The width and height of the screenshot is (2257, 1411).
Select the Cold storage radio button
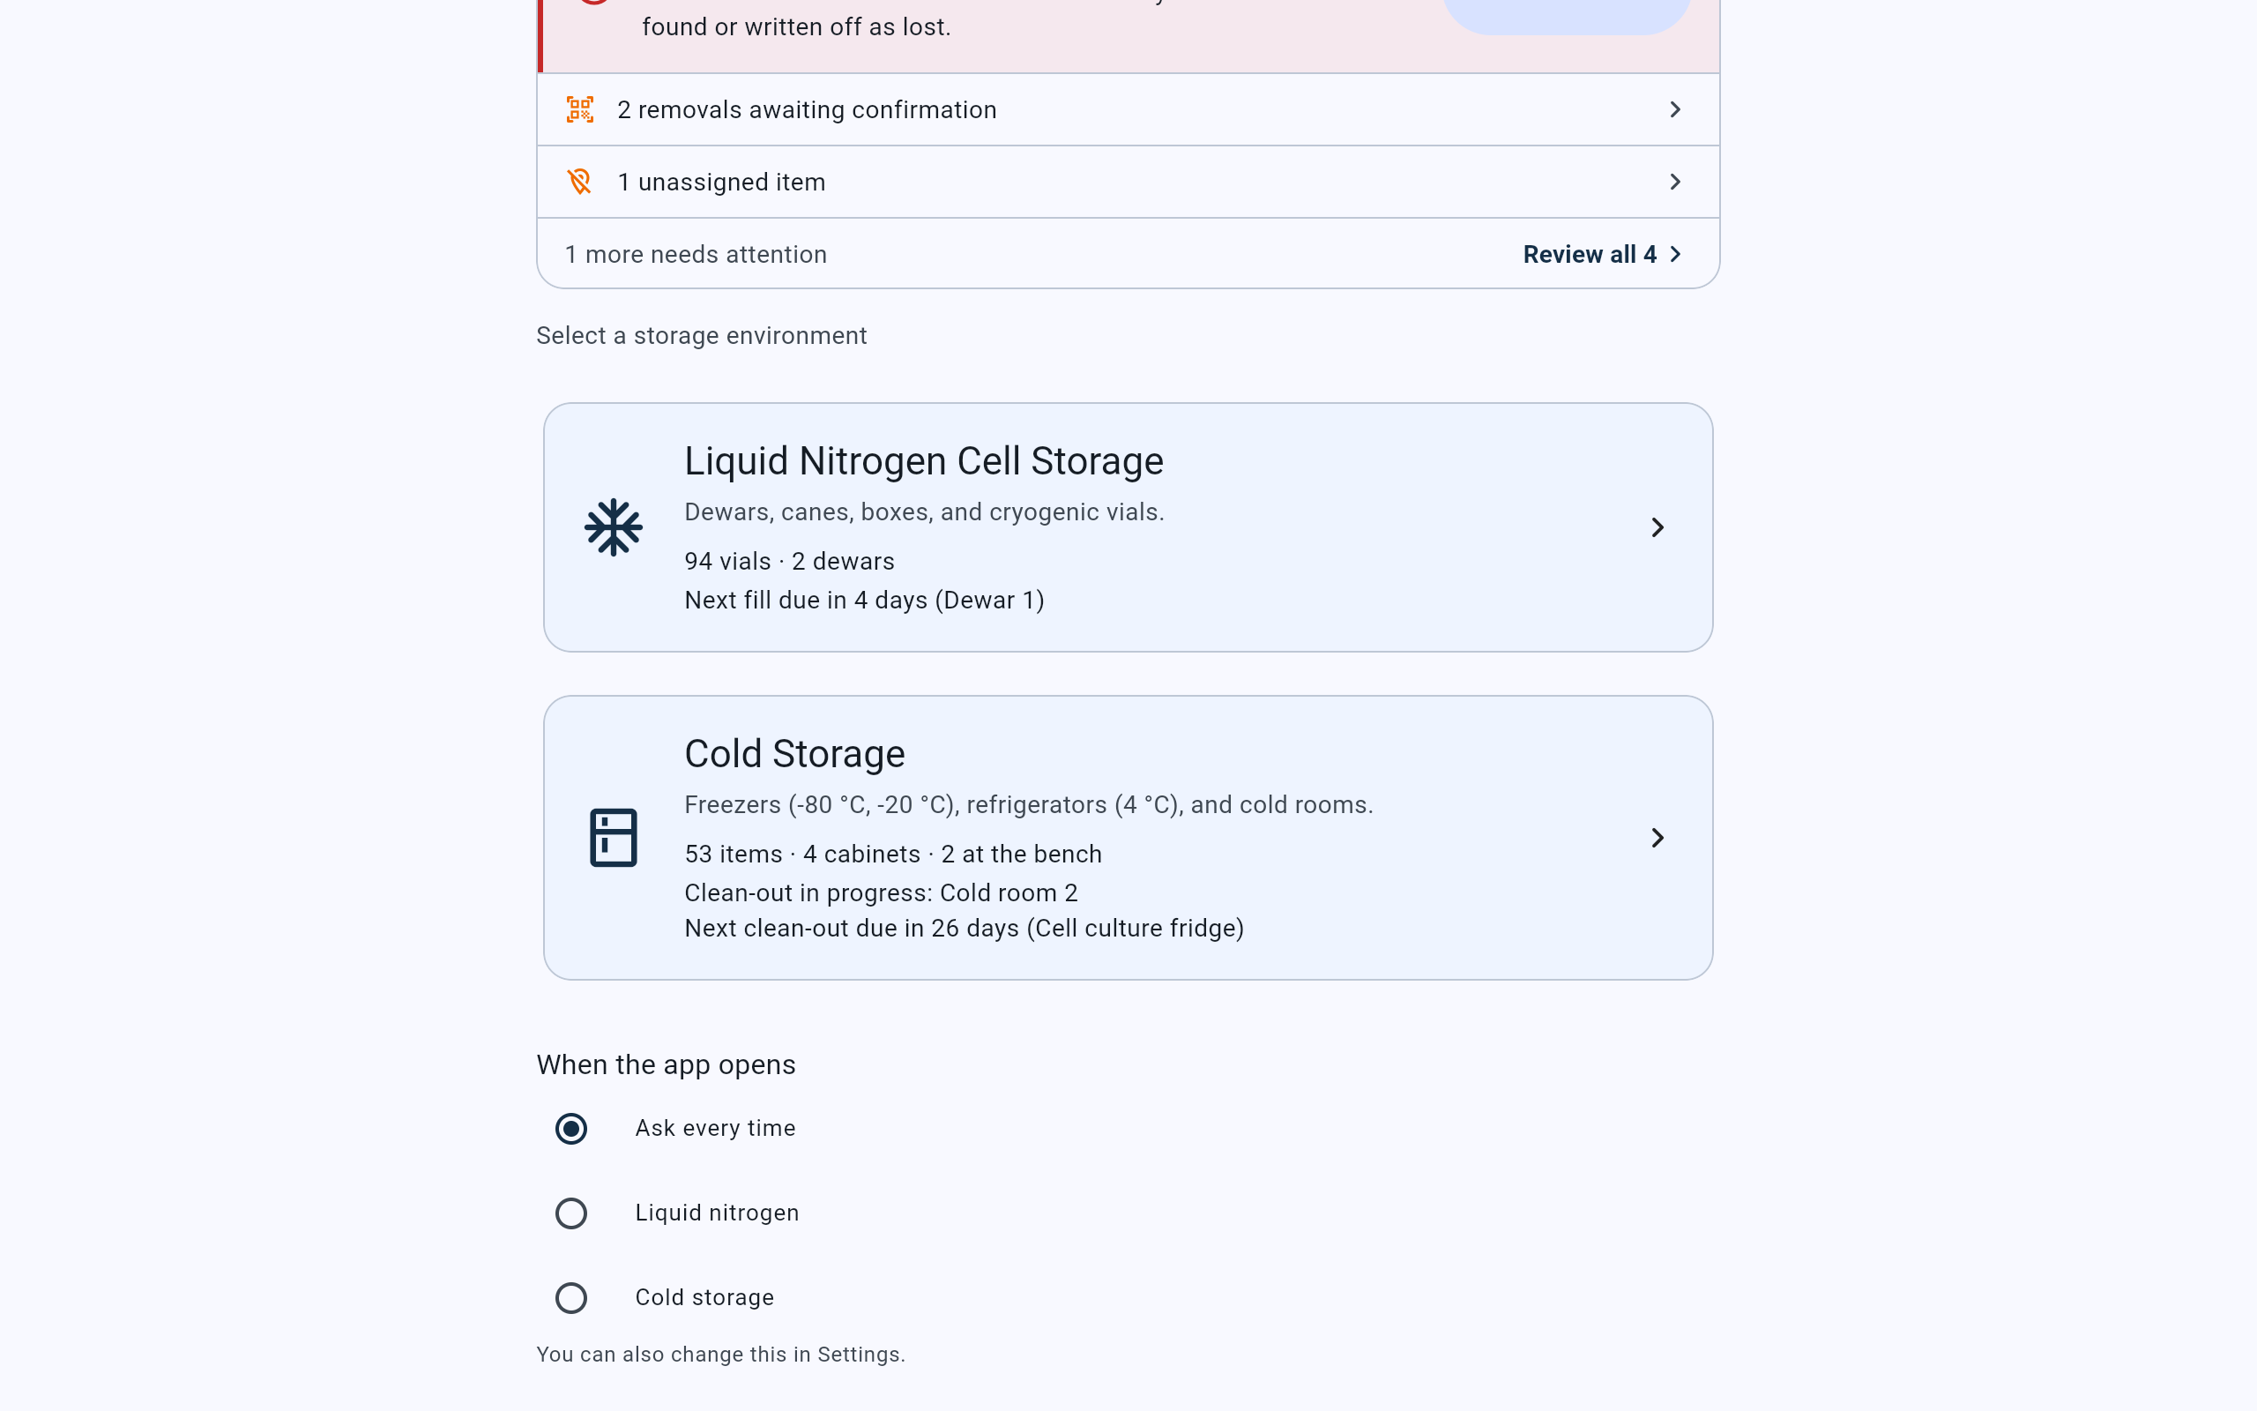pos(570,1298)
